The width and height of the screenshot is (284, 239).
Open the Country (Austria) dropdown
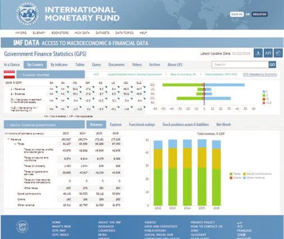click(51, 75)
